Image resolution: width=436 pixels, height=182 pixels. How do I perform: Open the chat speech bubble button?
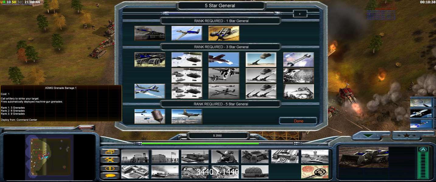(x=110, y=175)
